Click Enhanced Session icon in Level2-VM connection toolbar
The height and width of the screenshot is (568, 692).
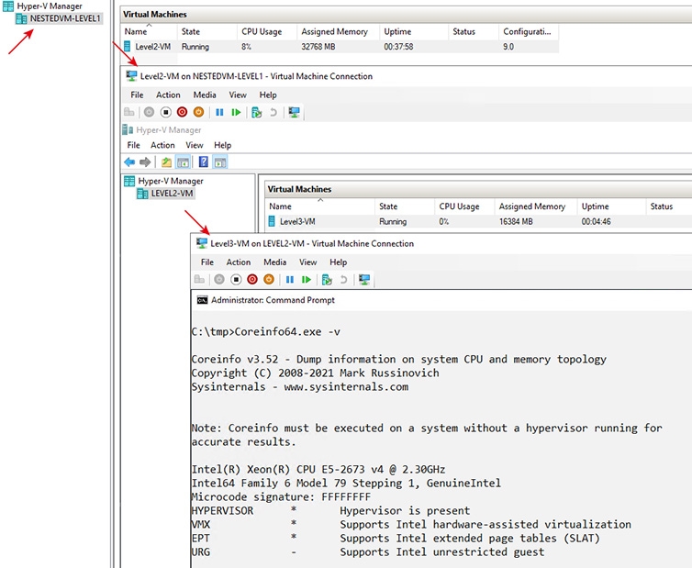(x=294, y=112)
